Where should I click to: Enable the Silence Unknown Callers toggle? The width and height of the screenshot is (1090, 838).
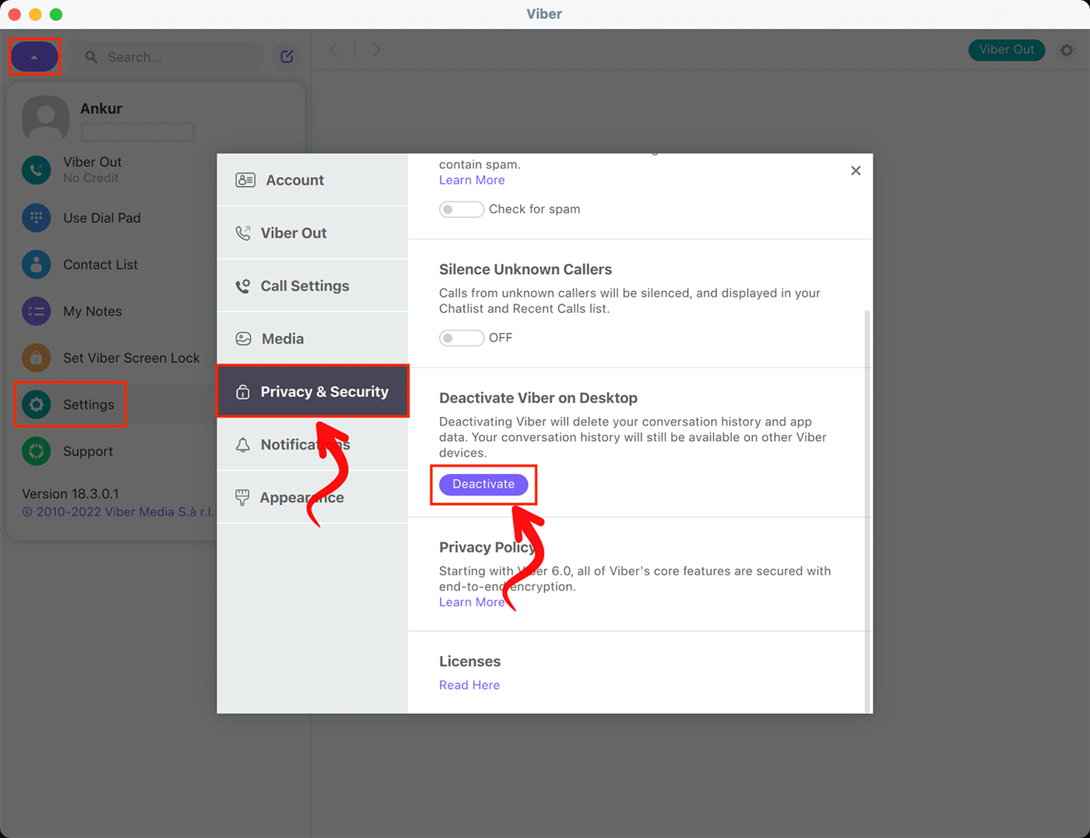461,338
